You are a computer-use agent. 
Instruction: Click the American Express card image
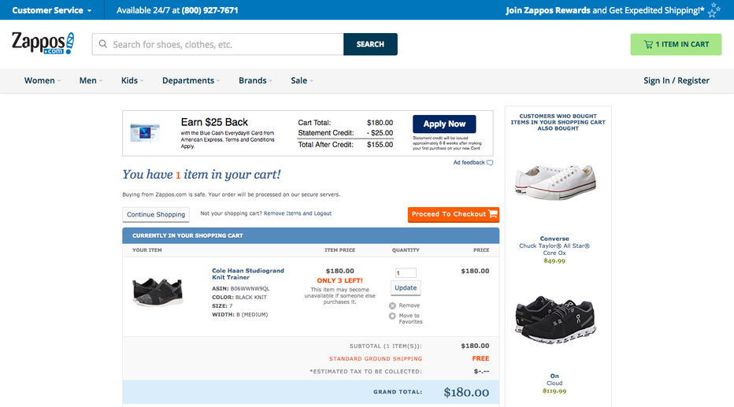(145, 133)
